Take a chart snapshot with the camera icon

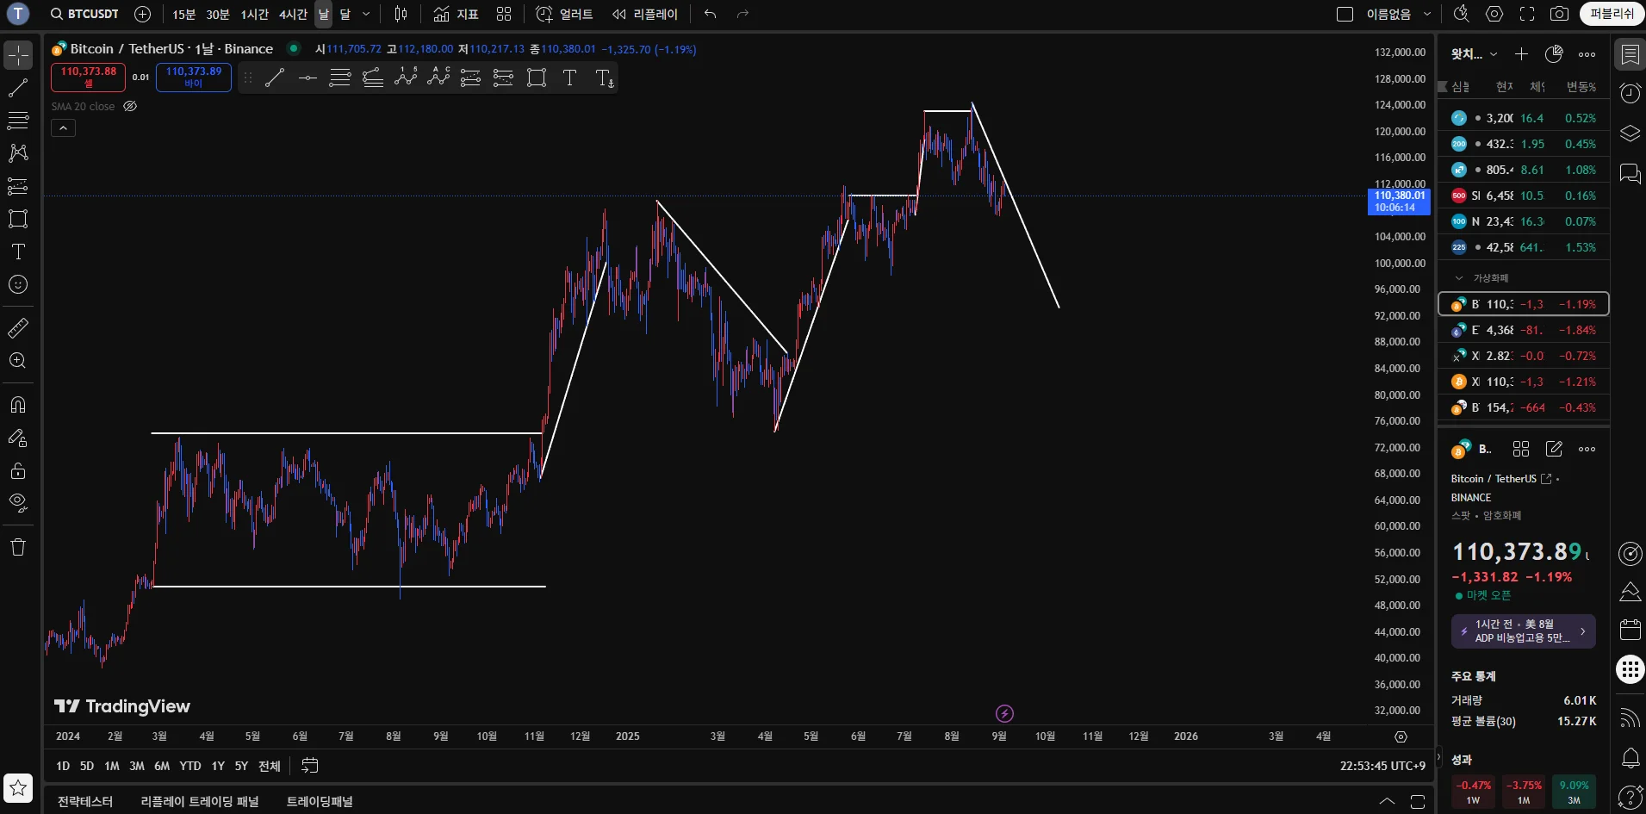pyautogui.click(x=1559, y=14)
